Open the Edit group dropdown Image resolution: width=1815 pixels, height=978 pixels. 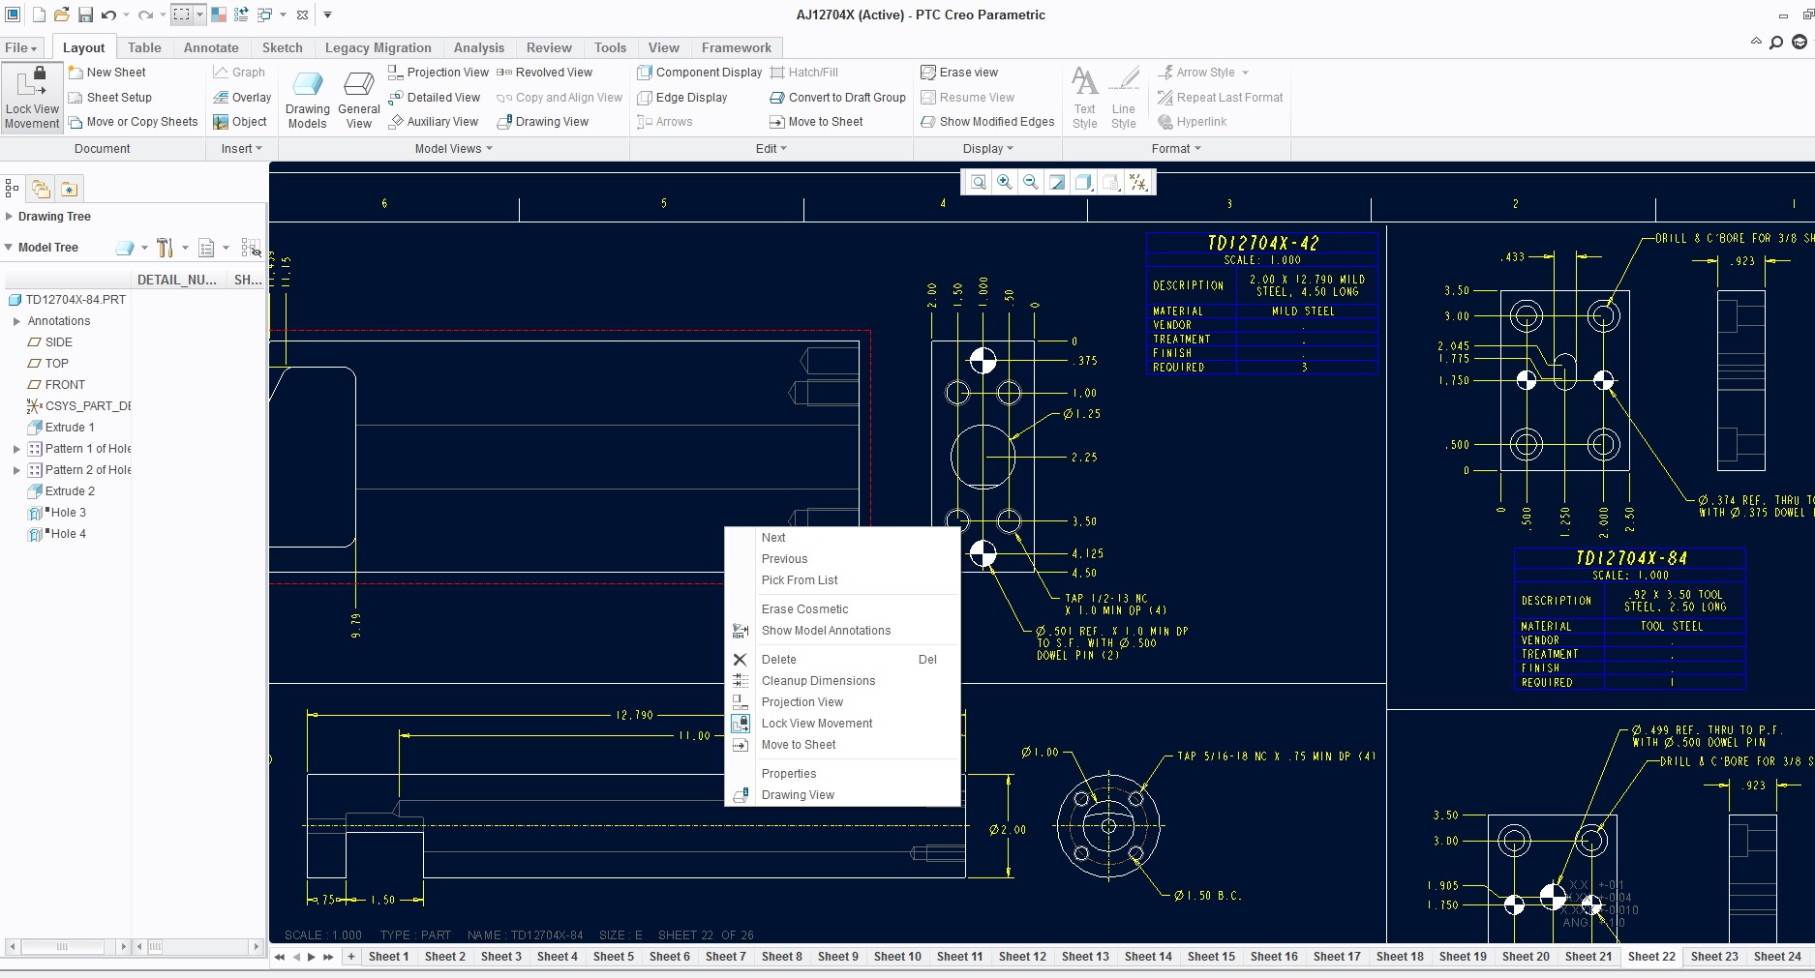click(x=771, y=149)
